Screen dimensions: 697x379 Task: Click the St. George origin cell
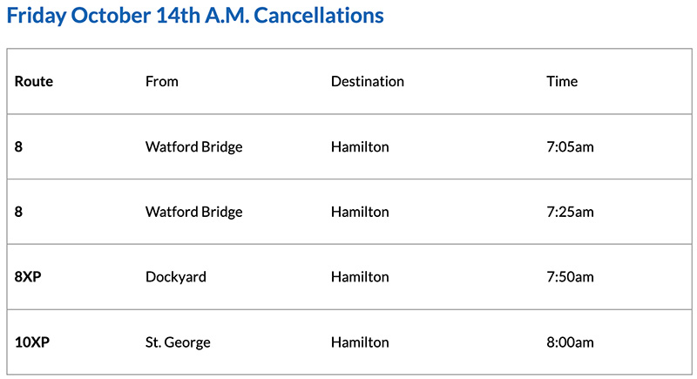point(178,342)
